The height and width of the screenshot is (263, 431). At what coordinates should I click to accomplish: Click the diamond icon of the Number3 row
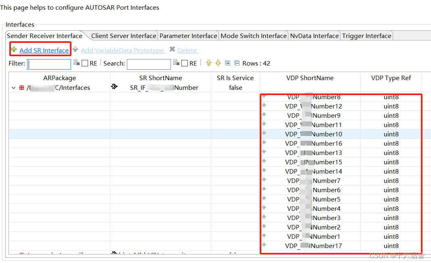tap(264, 217)
